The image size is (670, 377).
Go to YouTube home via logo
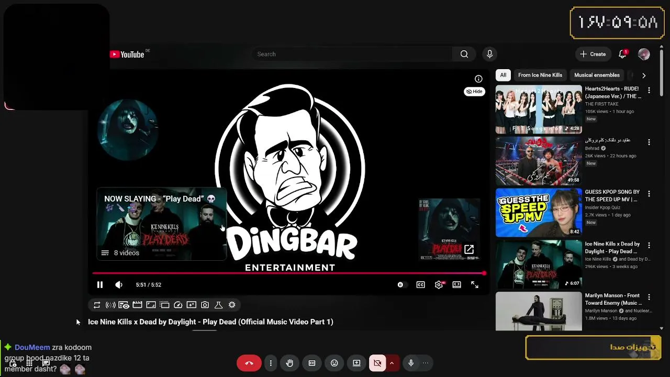pyautogui.click(x=127, y=54)
